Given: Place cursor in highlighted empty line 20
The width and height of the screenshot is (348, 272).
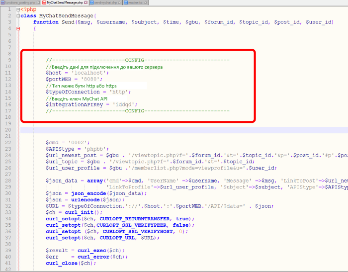Looking at the screenshot, I should pyautogui.click(x=149, y=130).
